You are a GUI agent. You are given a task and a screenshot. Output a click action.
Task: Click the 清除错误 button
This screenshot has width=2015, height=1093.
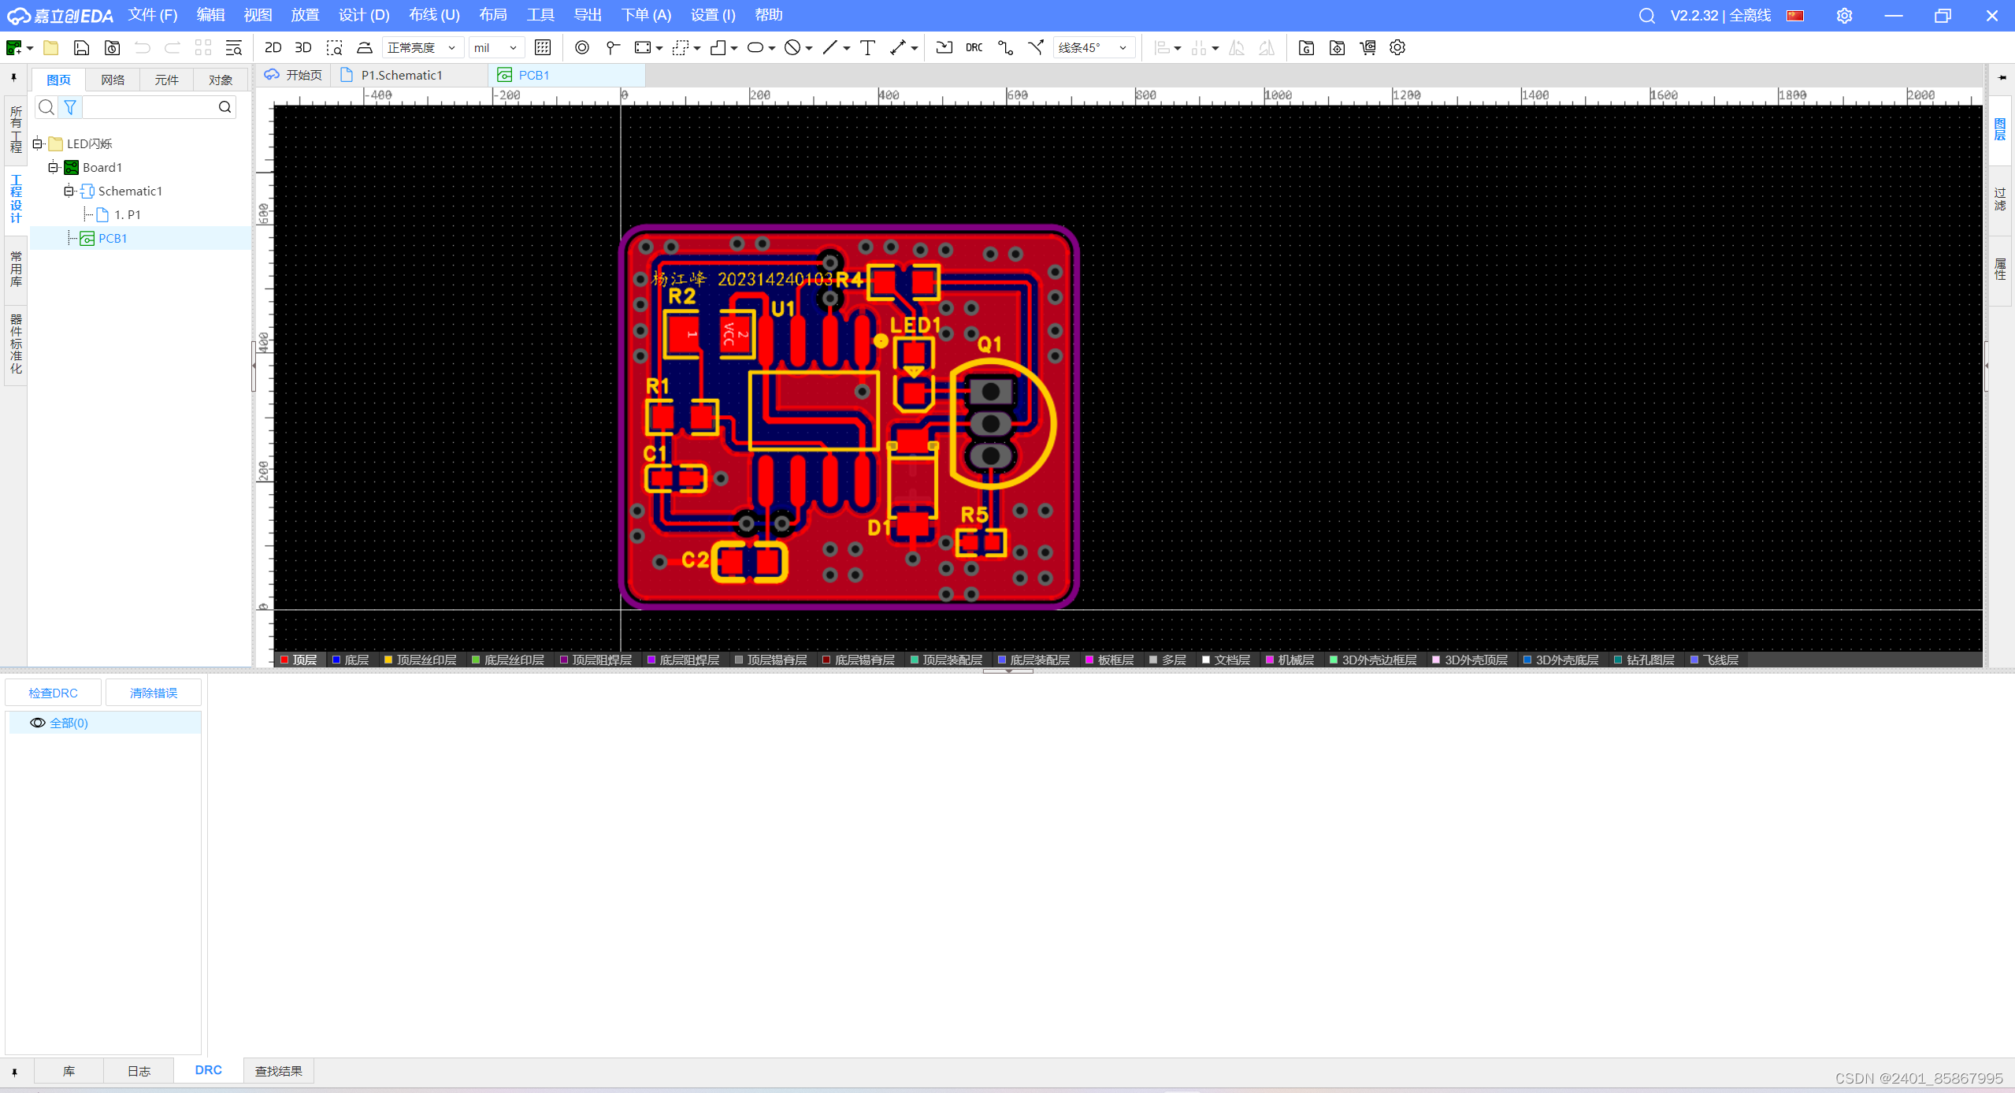point(154,693)
